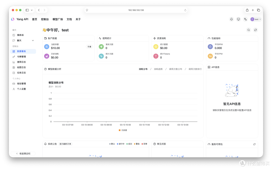Open 控制台 in top navigation
This screenshot has width=272, height=169.
tap(45, 19)
